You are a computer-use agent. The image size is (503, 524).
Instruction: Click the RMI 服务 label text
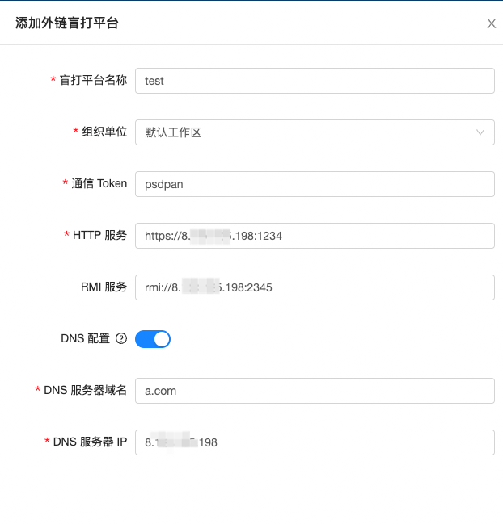pos(105,287)
